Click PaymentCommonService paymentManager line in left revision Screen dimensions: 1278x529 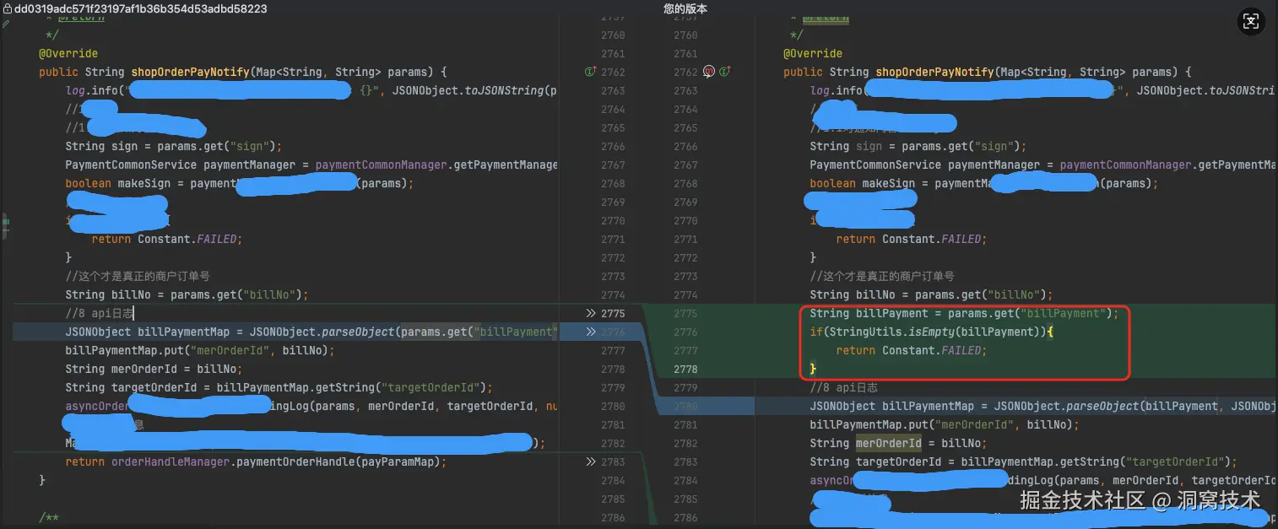311,165
